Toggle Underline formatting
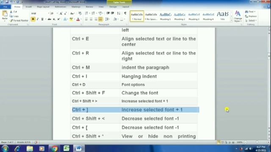 point(42,19)
